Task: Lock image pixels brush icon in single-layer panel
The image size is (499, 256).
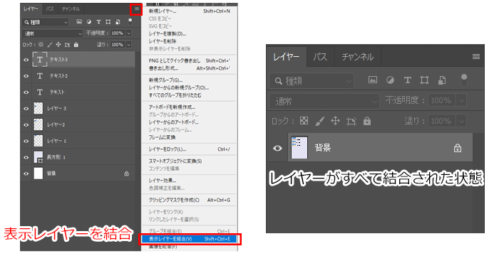Action: click(x=320, y=121)
